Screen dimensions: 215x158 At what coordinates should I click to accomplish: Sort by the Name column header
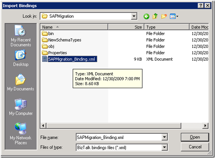74,27
